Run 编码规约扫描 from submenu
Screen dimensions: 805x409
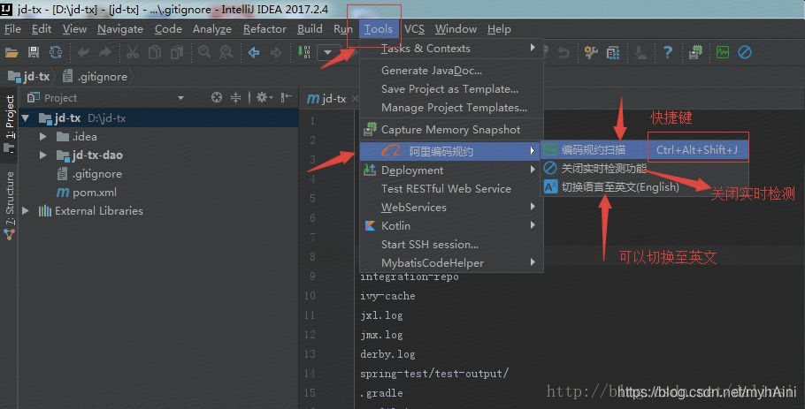pos(645,150)
